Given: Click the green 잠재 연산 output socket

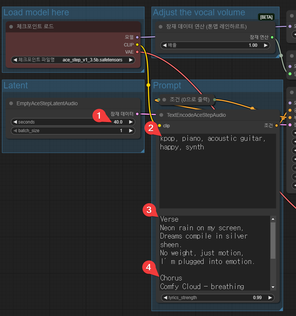Looking at the screenshot, I should point(272,37).
